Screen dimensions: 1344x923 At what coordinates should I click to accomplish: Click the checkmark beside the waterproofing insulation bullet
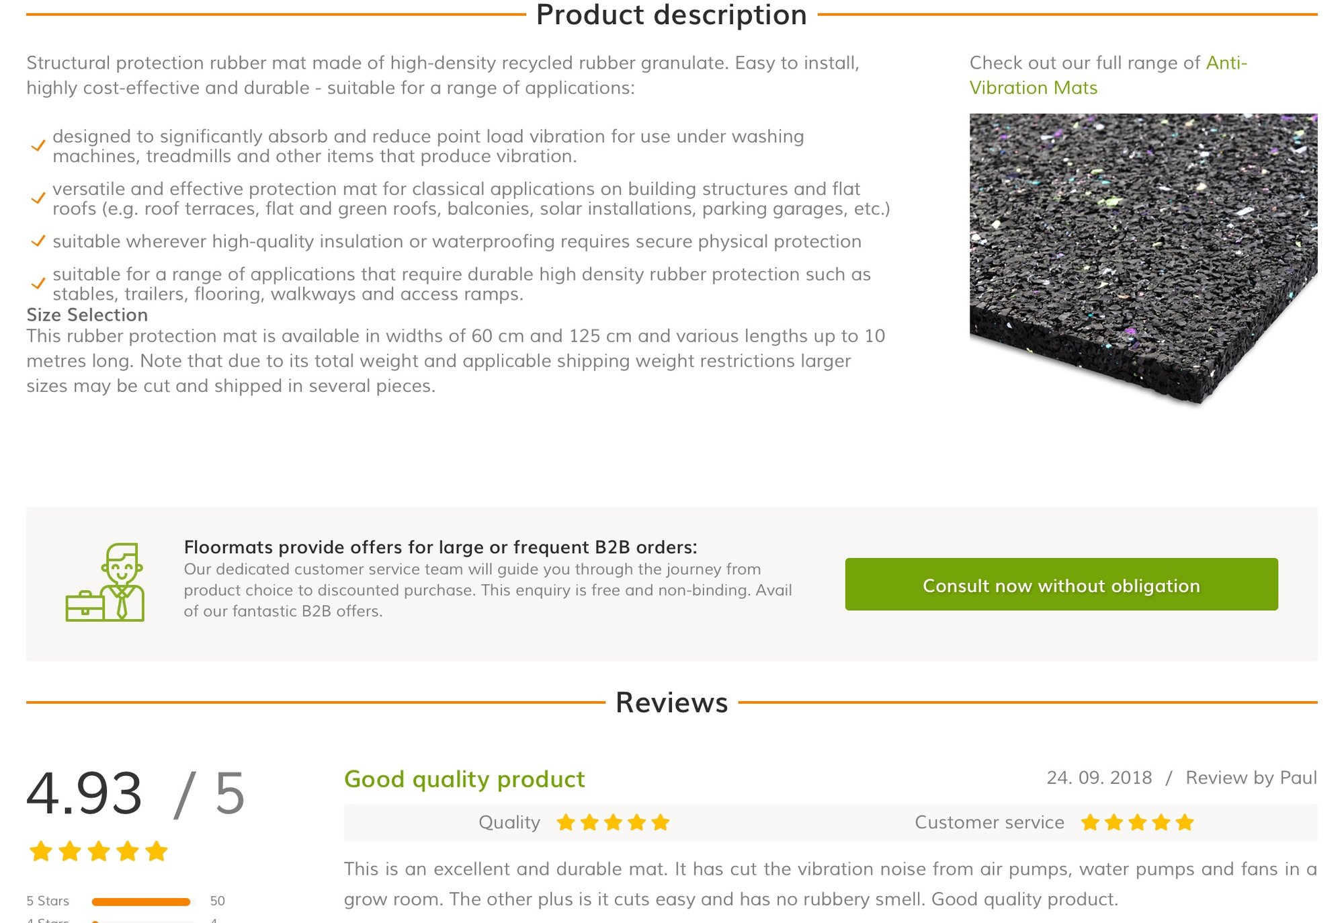point(38,241)
